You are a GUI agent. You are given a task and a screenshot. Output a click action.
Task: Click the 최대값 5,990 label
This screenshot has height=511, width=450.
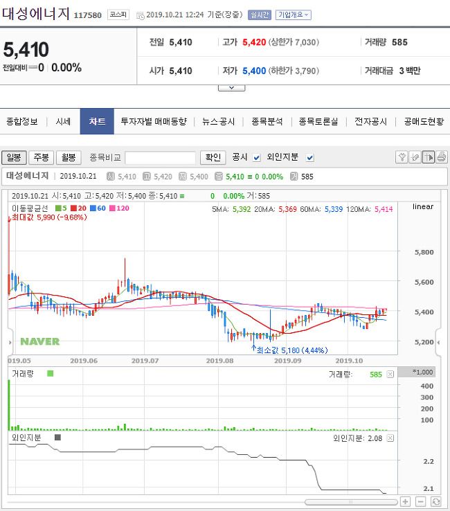tap(50, 217)
